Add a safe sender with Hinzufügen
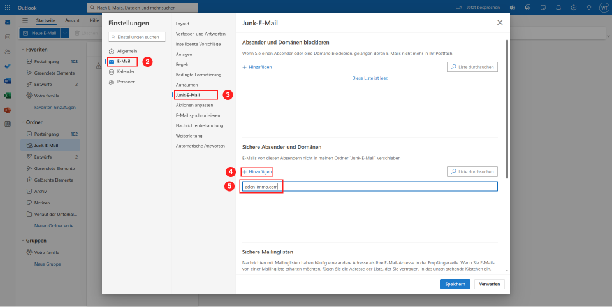 [257, 171]
